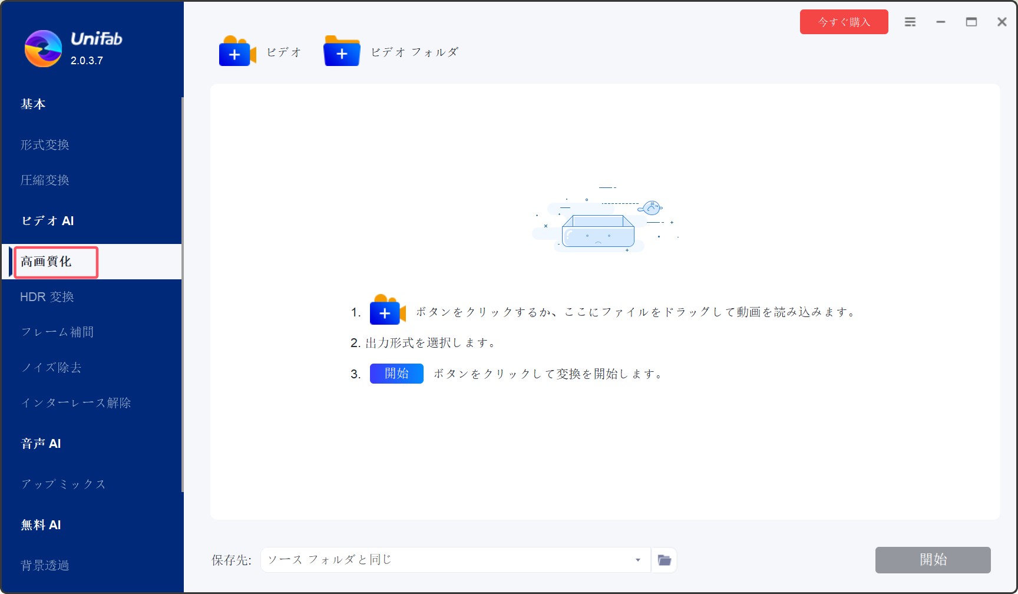Click the gray 開始 button at bottom right
This screenshot has width=1018, height=594.
pyautogui.click(x=933, y=560)
